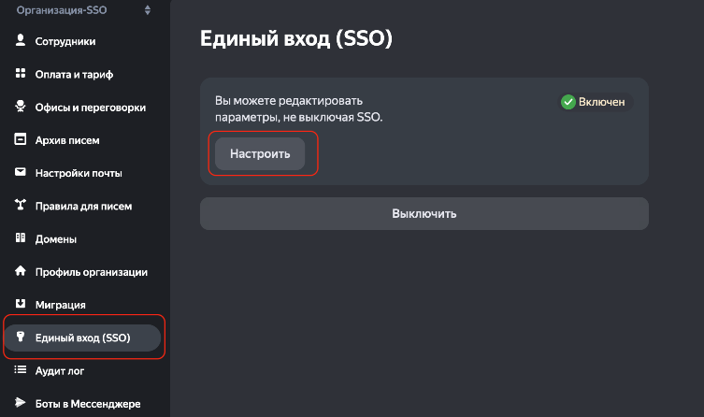704x417 pixels.
Task: Click the chair icon for Офисы и переговорки
Action: (x=21, y=107)
